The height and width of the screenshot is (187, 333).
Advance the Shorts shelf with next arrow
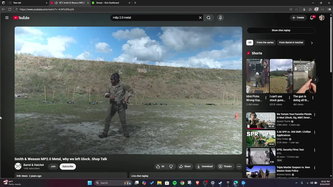[315, 80]
